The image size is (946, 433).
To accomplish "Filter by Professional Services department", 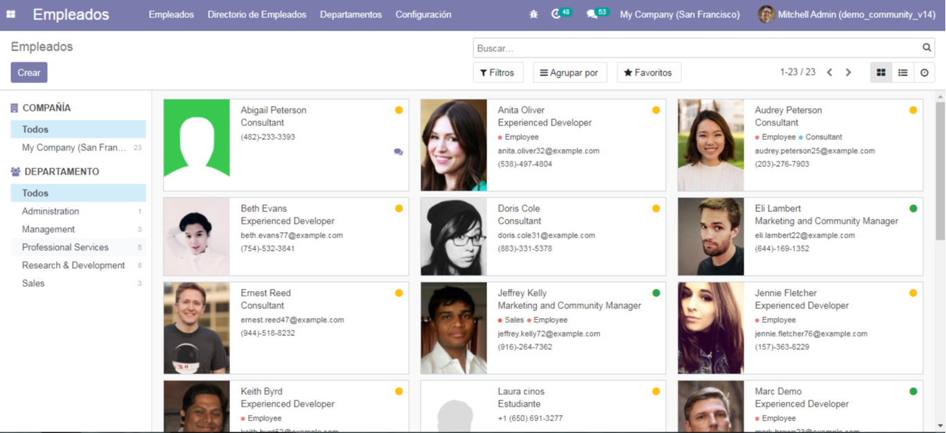I will tap(78, 247).
